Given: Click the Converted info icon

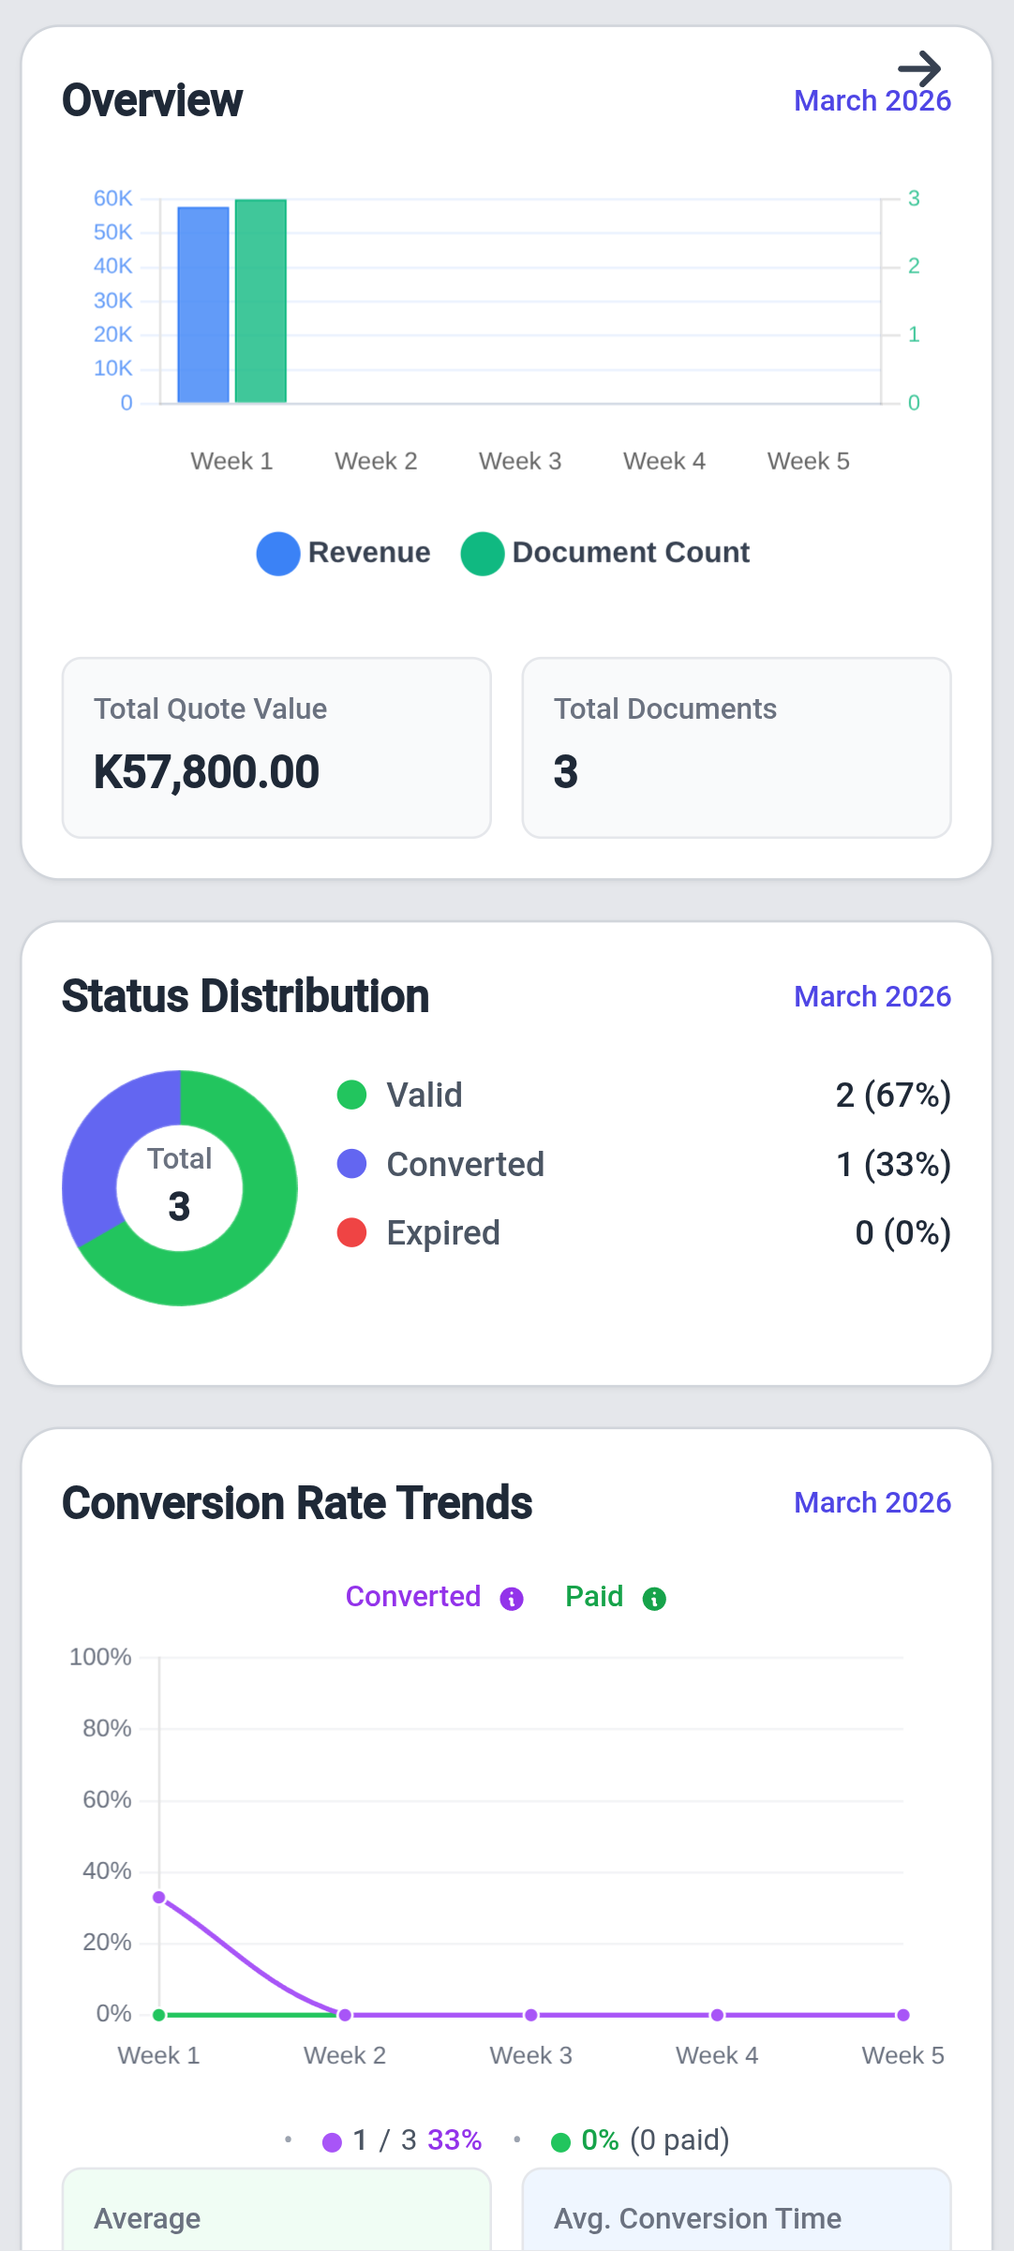Looking at the screenshot, I should pyautogui.click(x=512, y=1599).
